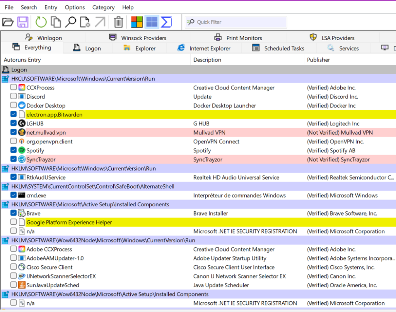Select the SafeBoot AlternateShell key row

[x=198, y=186]
